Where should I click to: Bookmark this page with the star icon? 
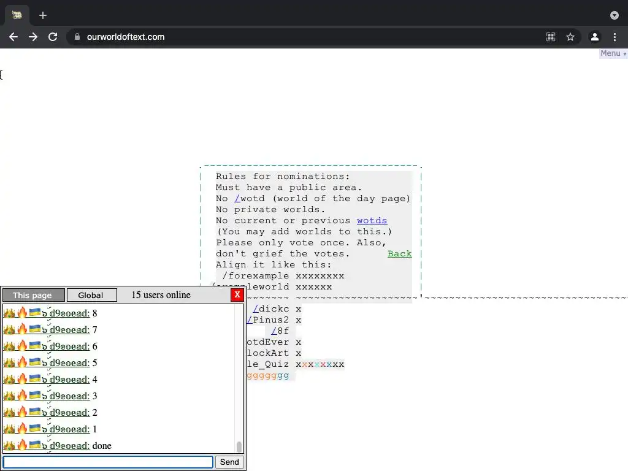[570, 37]
